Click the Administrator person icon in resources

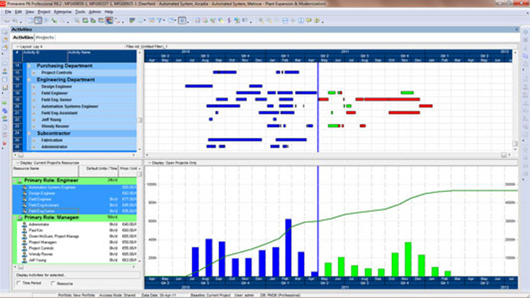[24, 225]
